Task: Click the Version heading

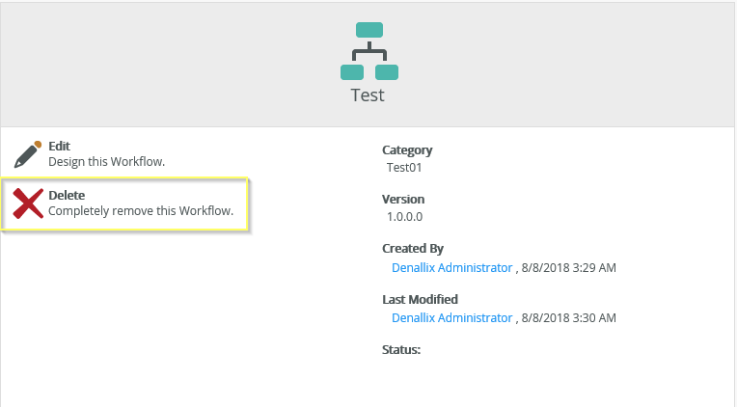Action: coord(403,200)
